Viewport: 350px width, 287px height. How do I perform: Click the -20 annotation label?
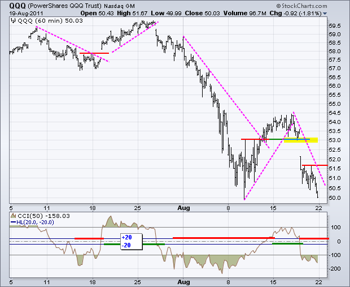point(126,245)
